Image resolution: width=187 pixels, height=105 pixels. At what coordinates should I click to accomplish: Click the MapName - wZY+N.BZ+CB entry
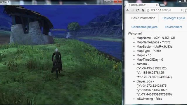pyautogui.click(x=156, y=38)
